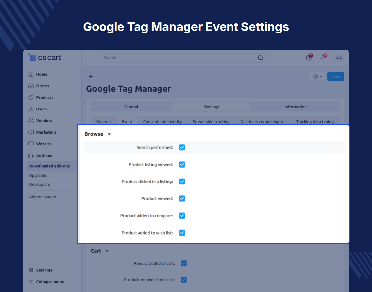Toggle Product added to compare checkbox
The image size is (372, 292).
tap(182, 216)
